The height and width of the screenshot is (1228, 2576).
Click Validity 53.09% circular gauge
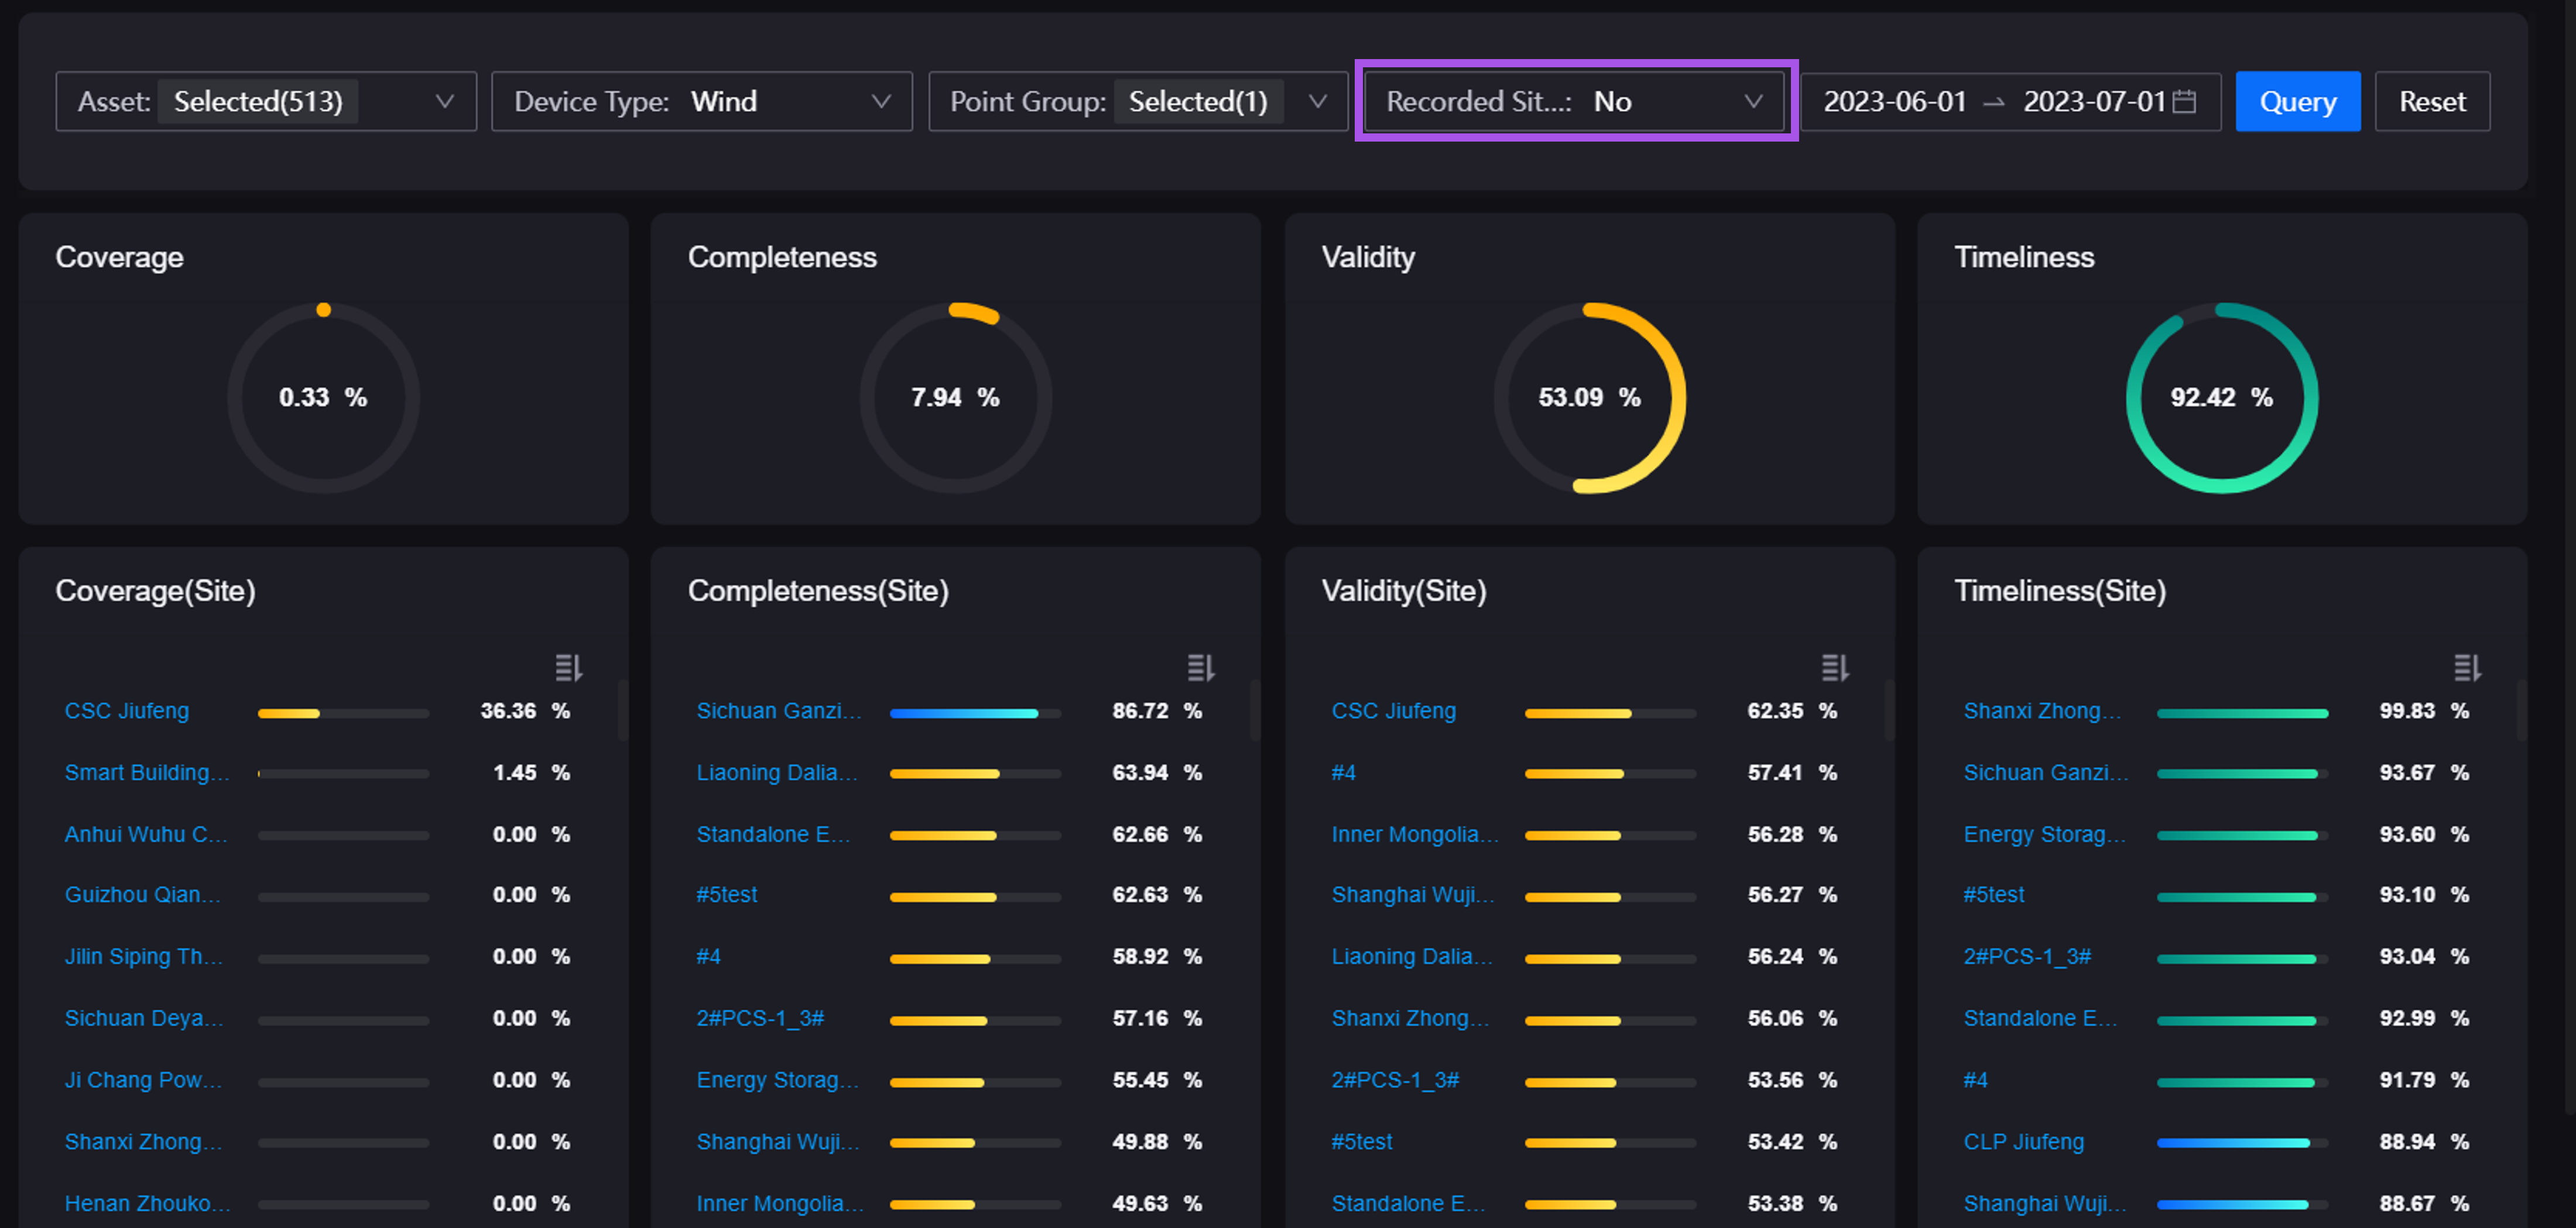click(1589, 398)
